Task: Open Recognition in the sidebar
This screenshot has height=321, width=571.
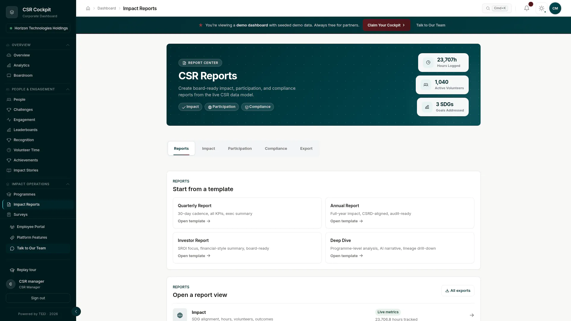Action: point(38,140)
